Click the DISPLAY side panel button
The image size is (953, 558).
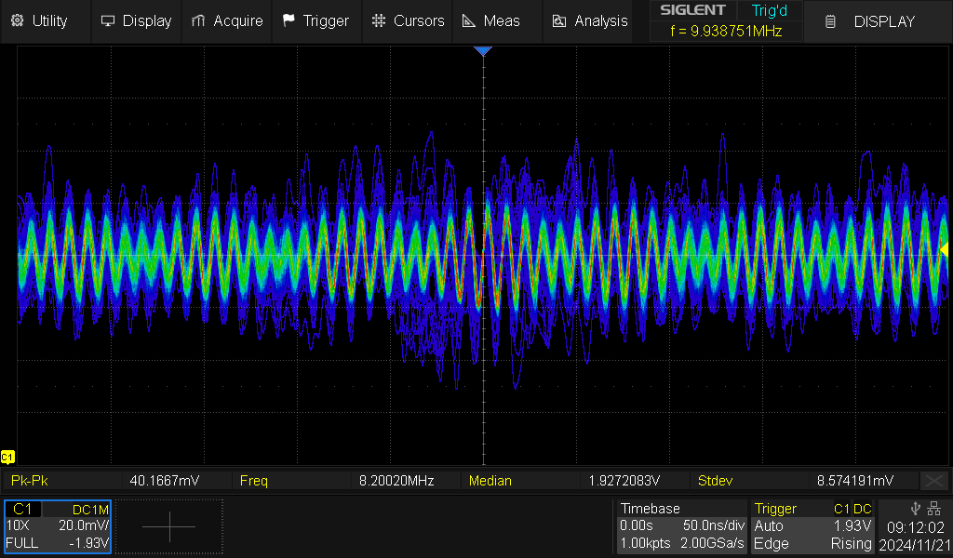(873, 21)
